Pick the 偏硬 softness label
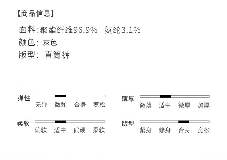This screenshot has height=160, width=227. pyautogui.click(x=80, y=130)
